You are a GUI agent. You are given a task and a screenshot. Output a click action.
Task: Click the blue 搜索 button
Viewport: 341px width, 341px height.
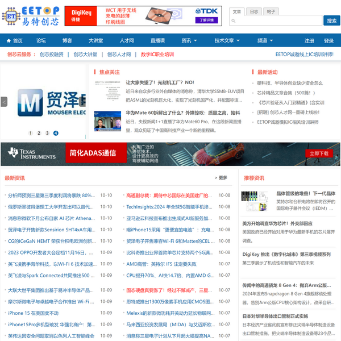pos(331,20)
